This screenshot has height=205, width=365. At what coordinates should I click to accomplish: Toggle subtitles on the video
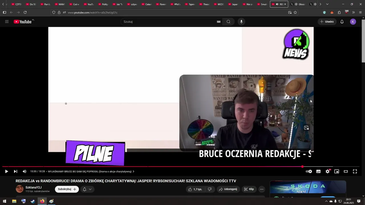pyautogui.click(x=318, y=171)
